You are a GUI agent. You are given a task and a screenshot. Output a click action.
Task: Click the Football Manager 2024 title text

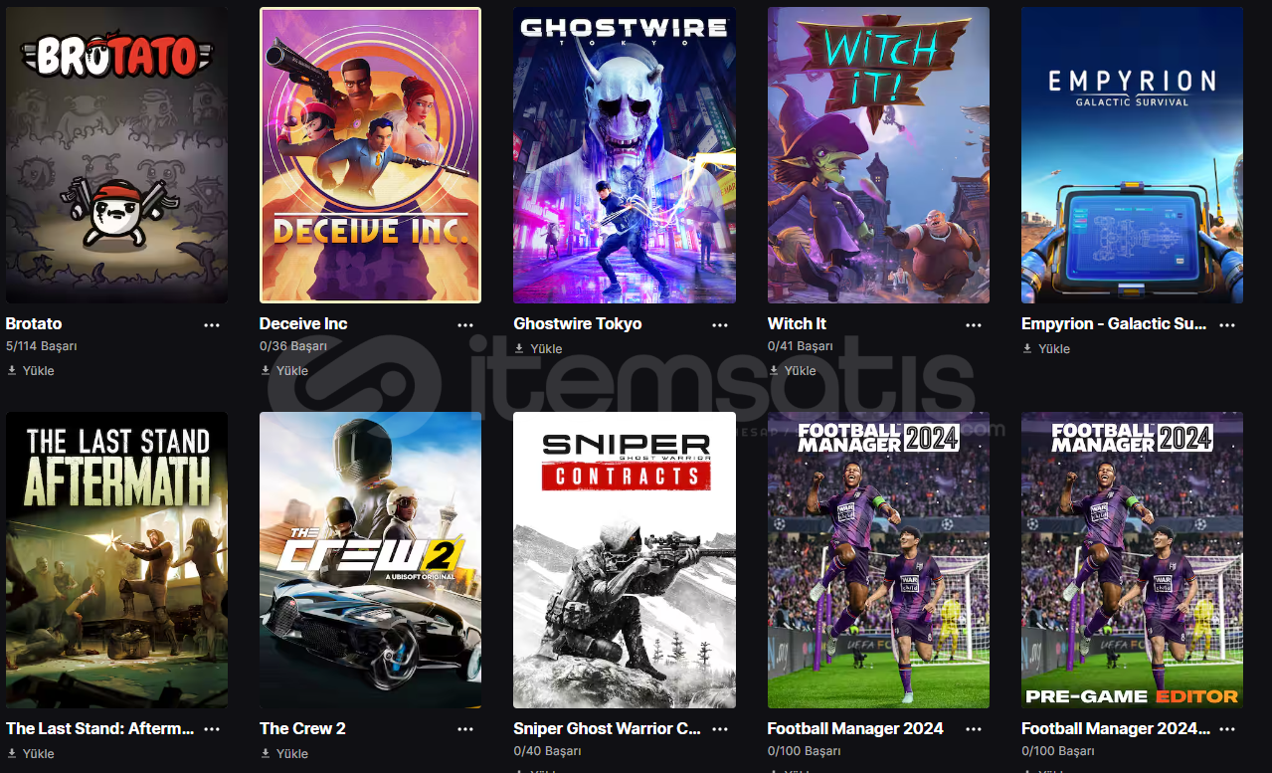pyautogui.click(x=855, y=728)
